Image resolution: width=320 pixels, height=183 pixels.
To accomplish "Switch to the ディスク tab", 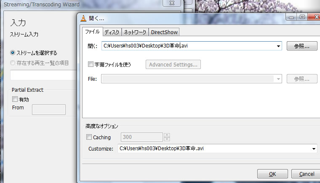I will click(x=112, y=32).
